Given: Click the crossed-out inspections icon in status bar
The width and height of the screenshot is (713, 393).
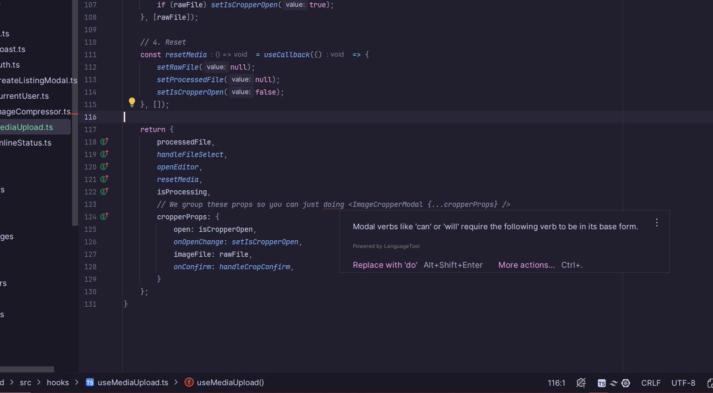Looking at the screenshot, I should [x=581, y=383].
